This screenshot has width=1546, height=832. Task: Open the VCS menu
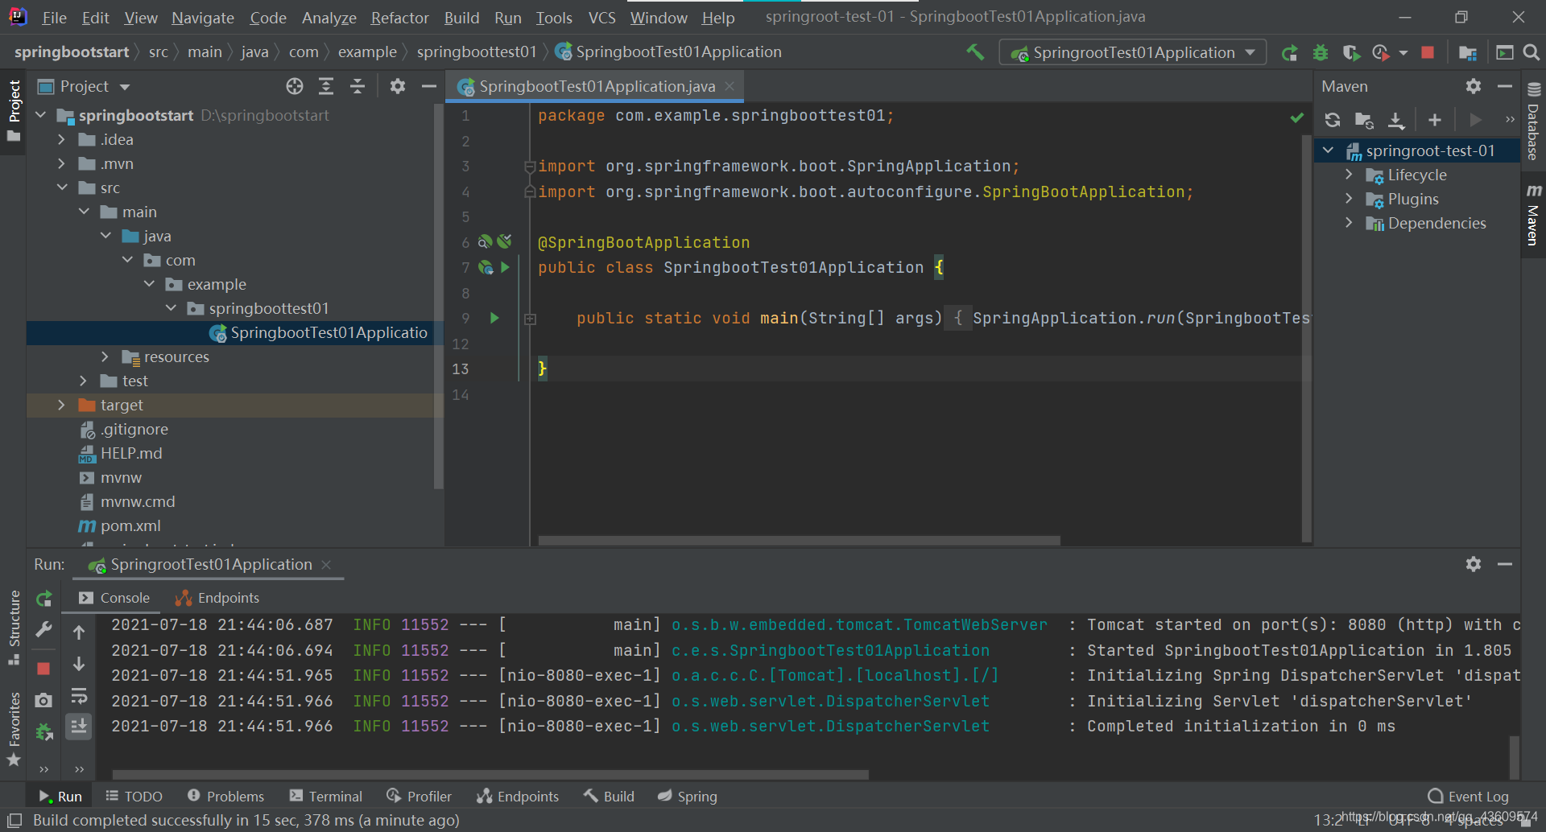[x=601, y=18]
